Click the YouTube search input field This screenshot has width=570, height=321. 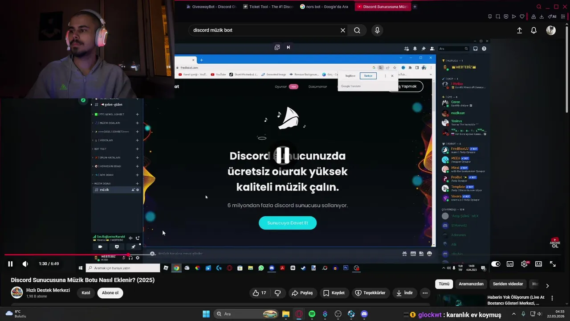(x=265, y=30)
